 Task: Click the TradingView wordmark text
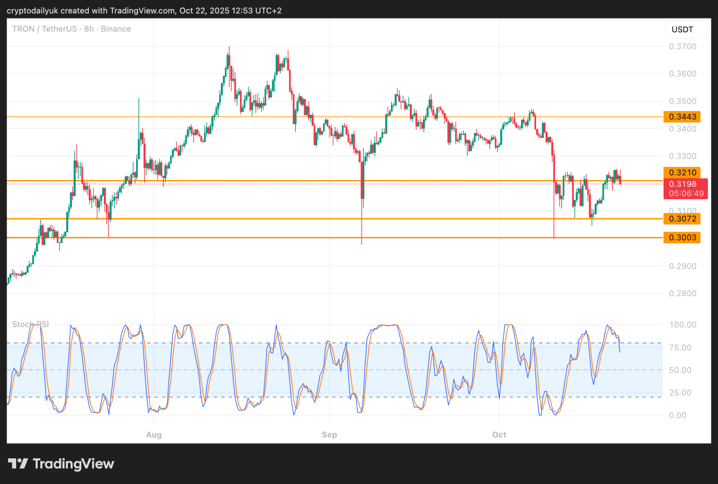[73, 464]
